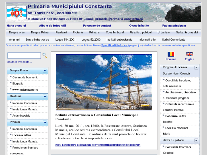Collapse the Proiecte sidebar section
Screen dimensions: 207x155
pyautogui.click(x=45, y=122)
